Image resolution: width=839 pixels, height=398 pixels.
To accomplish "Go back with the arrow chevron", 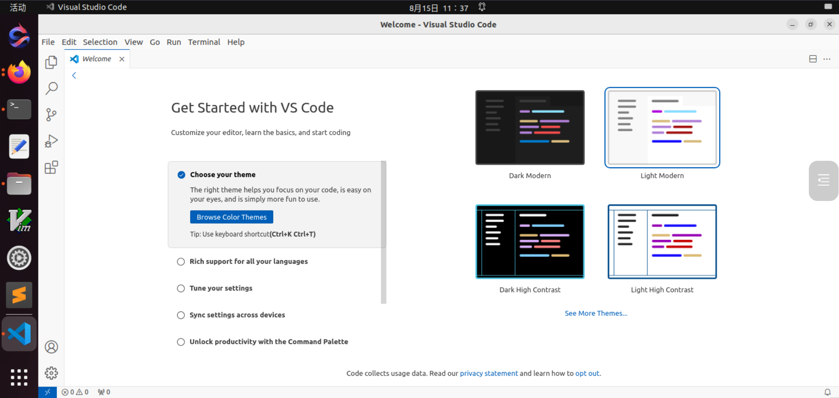I will coord(74,76).
